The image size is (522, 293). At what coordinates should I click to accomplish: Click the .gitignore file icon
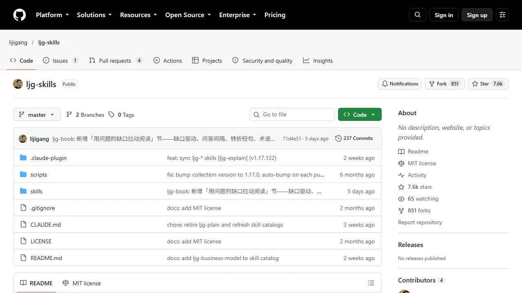(x=23, y=208)
